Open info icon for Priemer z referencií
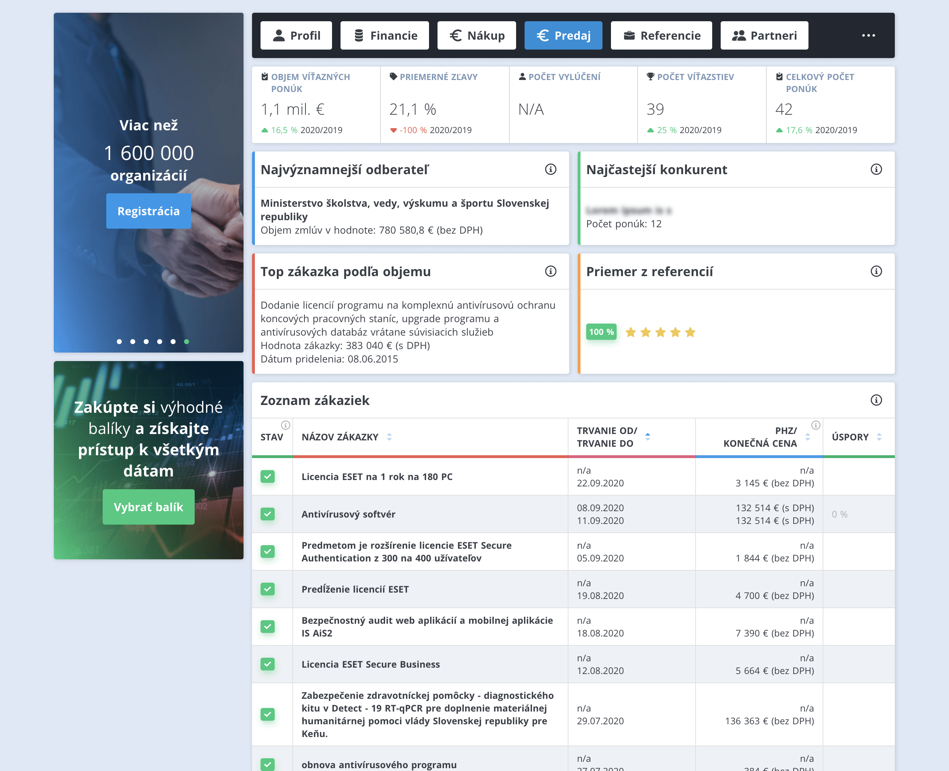949x771 pixels. pos(876,272)
